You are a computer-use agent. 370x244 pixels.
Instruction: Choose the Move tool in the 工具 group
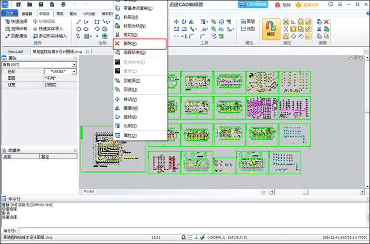coord(176,22)
